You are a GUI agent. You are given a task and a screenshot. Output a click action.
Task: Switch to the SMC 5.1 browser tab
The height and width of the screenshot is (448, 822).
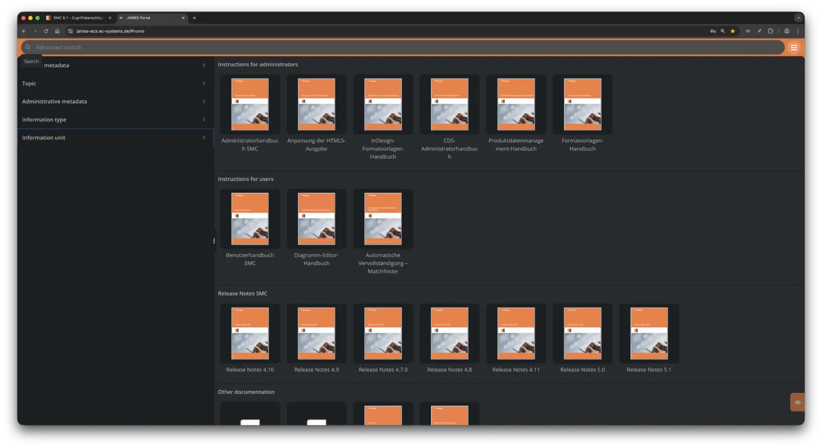[x=78, y=18]
